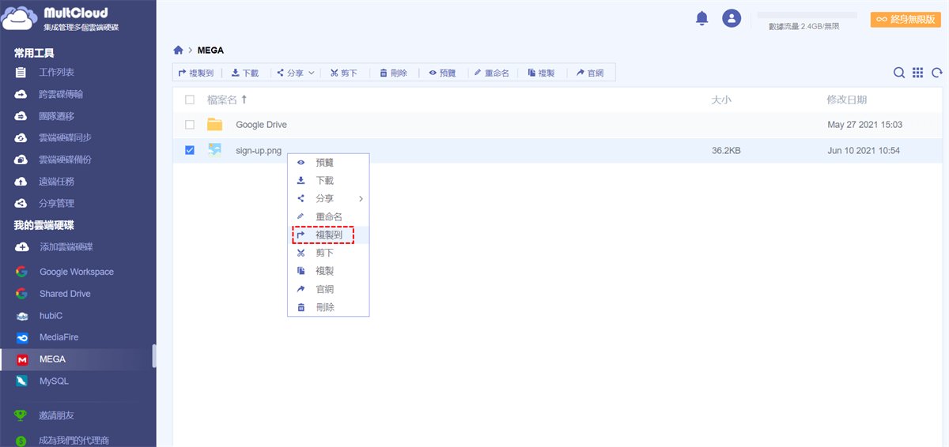The height and width of the screenshot is (447, 949).
Task: Choose 刪除 from the context menu
Action: pyautogui.click(x=328, y=307)
